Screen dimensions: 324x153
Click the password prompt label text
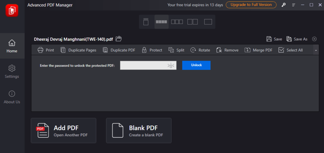click(77, 66)
